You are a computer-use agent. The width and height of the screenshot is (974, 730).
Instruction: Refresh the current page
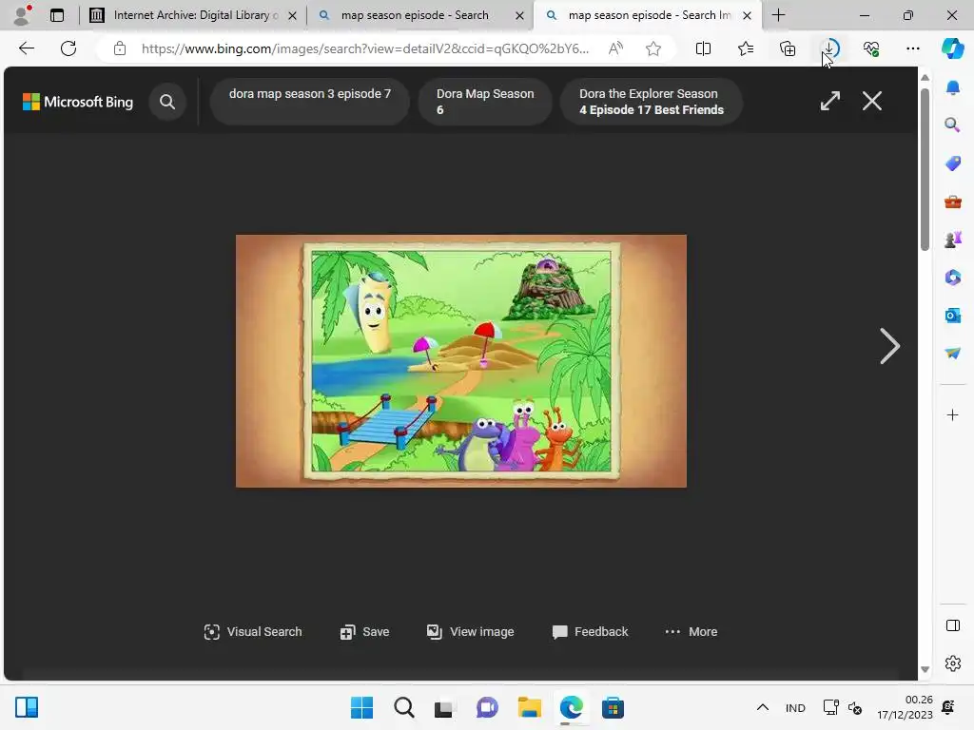(68, 48)
